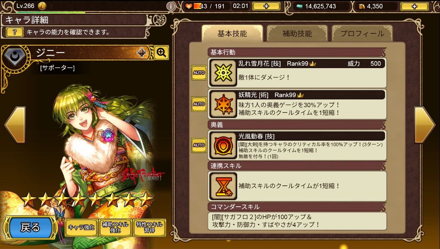The image size is (440, 249).
Task: Toggle AUTO for 妖精光
Action: [x=199, y=104]
